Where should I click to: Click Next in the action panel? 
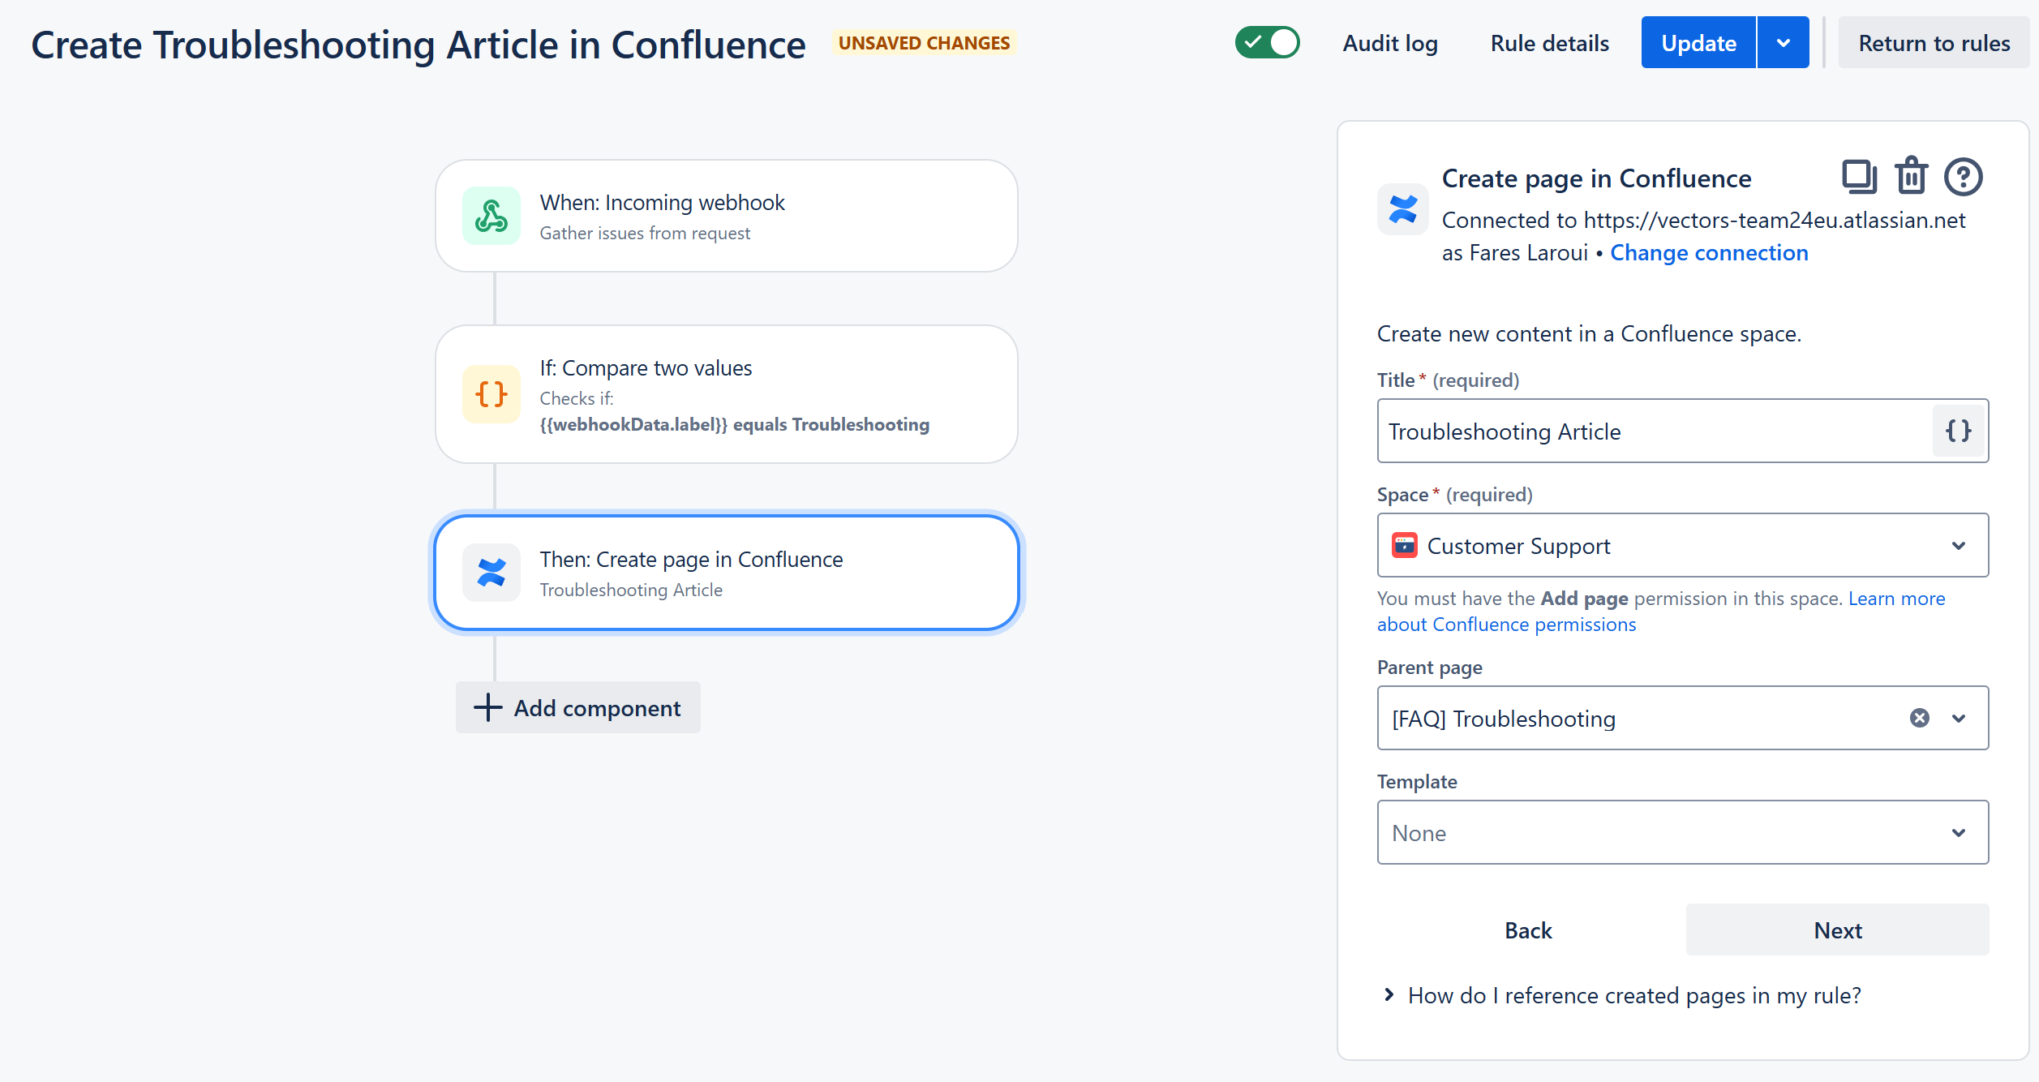[x=1836, y=930]
